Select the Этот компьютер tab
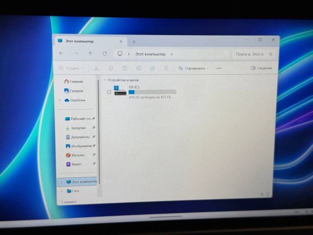Image resolution: width=313 pixels, height=235 pixels. 87,41
